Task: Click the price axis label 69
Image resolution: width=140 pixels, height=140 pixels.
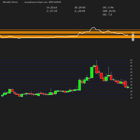Action: [x=131, y=60]
